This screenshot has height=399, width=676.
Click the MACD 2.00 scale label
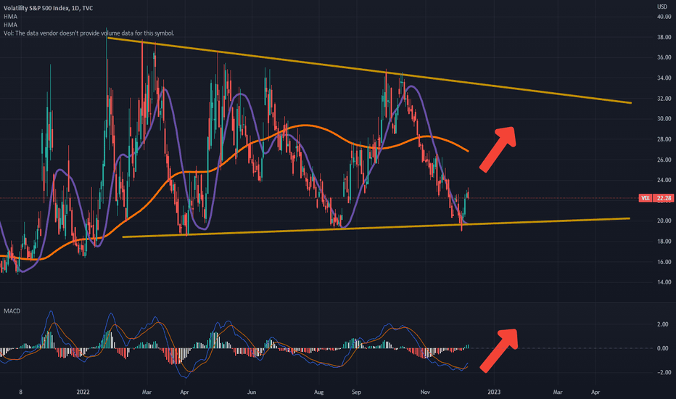663,324
